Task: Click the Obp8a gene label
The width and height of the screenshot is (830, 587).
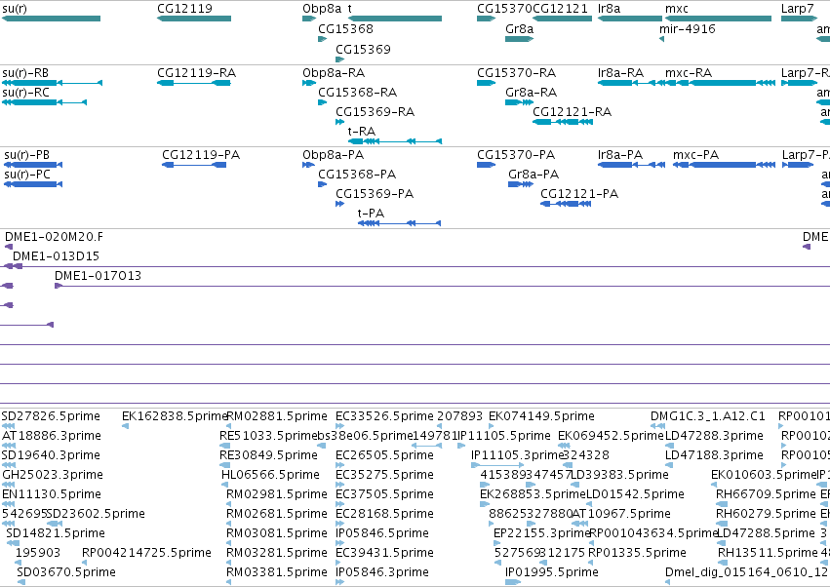Action: (x=322, y=9)
